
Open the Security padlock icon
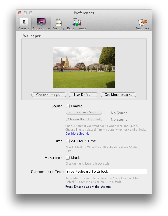[x=59, y=22]
